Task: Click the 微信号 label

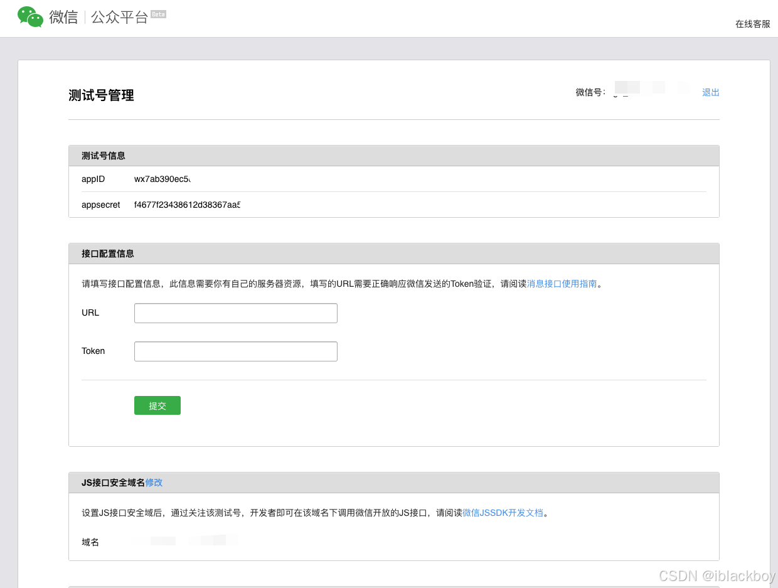Action: point(590,92)
